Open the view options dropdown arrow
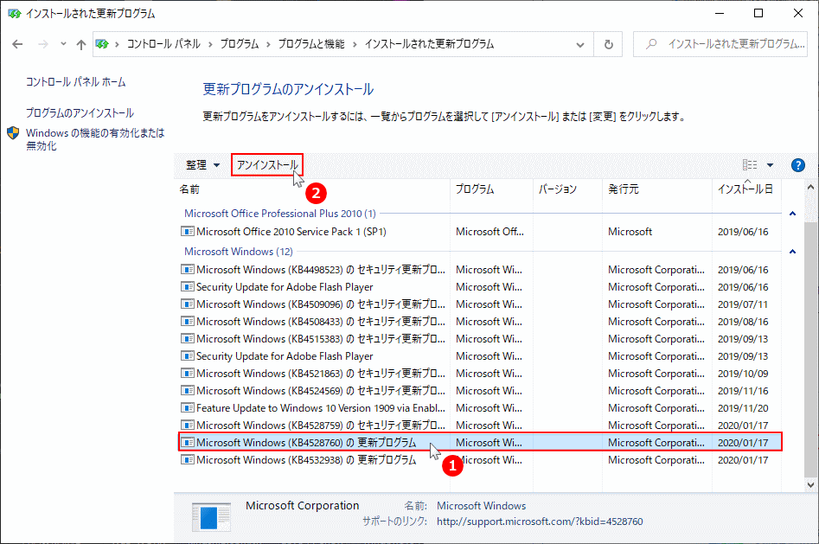Image resolution: width=819 pixels, height=544 pixels. (770, 165)
